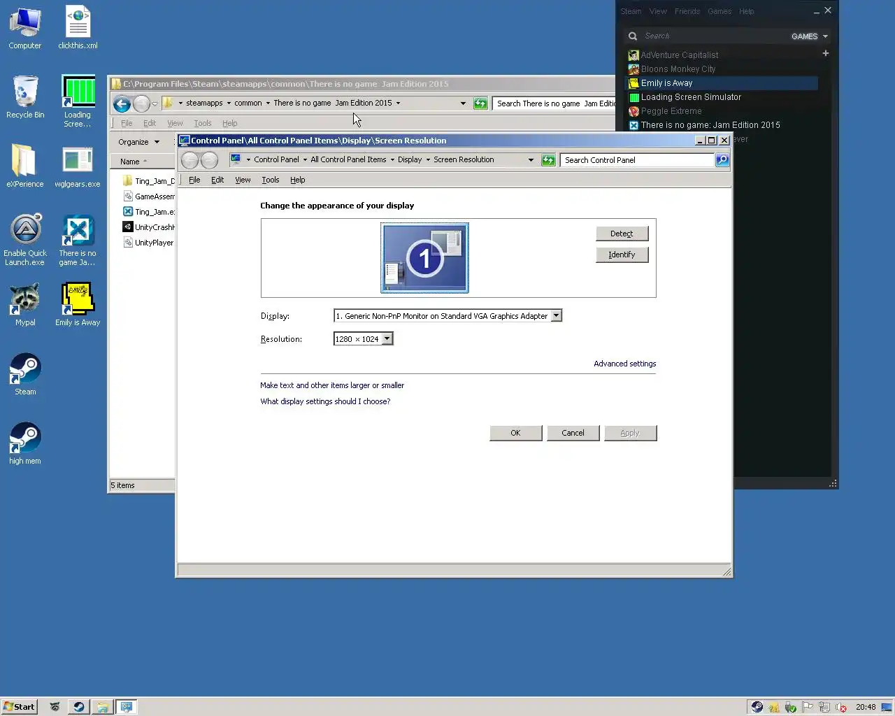Select the high mem Steam shortcut
Screen dimensions: 895x716
(x=25, y=443)
